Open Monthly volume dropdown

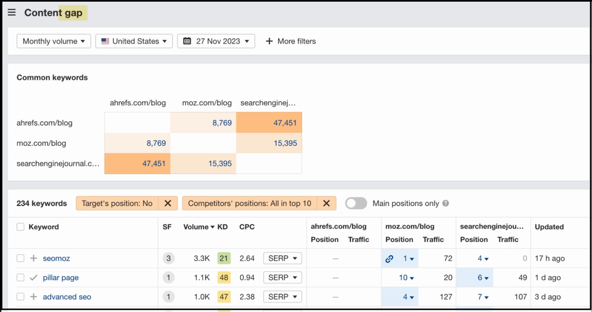click(54, 41)
